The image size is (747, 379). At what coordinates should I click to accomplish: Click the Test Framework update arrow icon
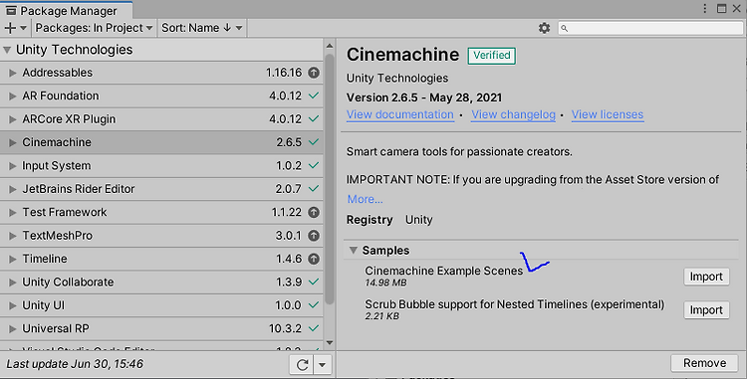coord(314,213)
